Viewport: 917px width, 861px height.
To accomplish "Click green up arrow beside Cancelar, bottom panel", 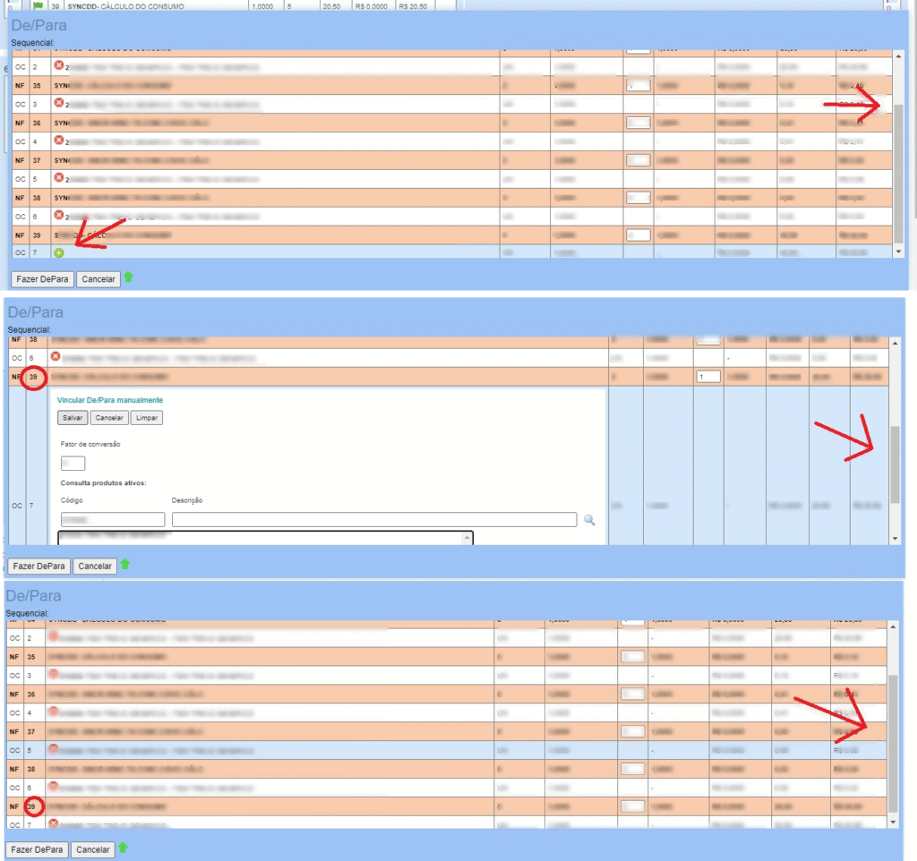I will 124,848.
